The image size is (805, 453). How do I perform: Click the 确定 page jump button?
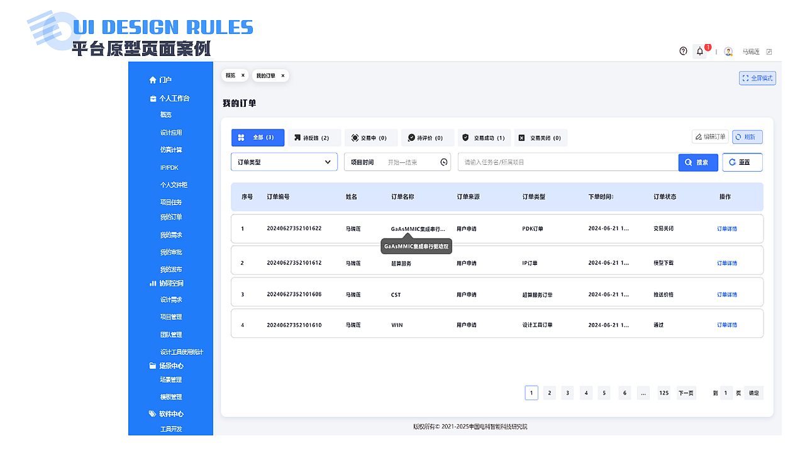pyautogui.click(x=753, y=393)
